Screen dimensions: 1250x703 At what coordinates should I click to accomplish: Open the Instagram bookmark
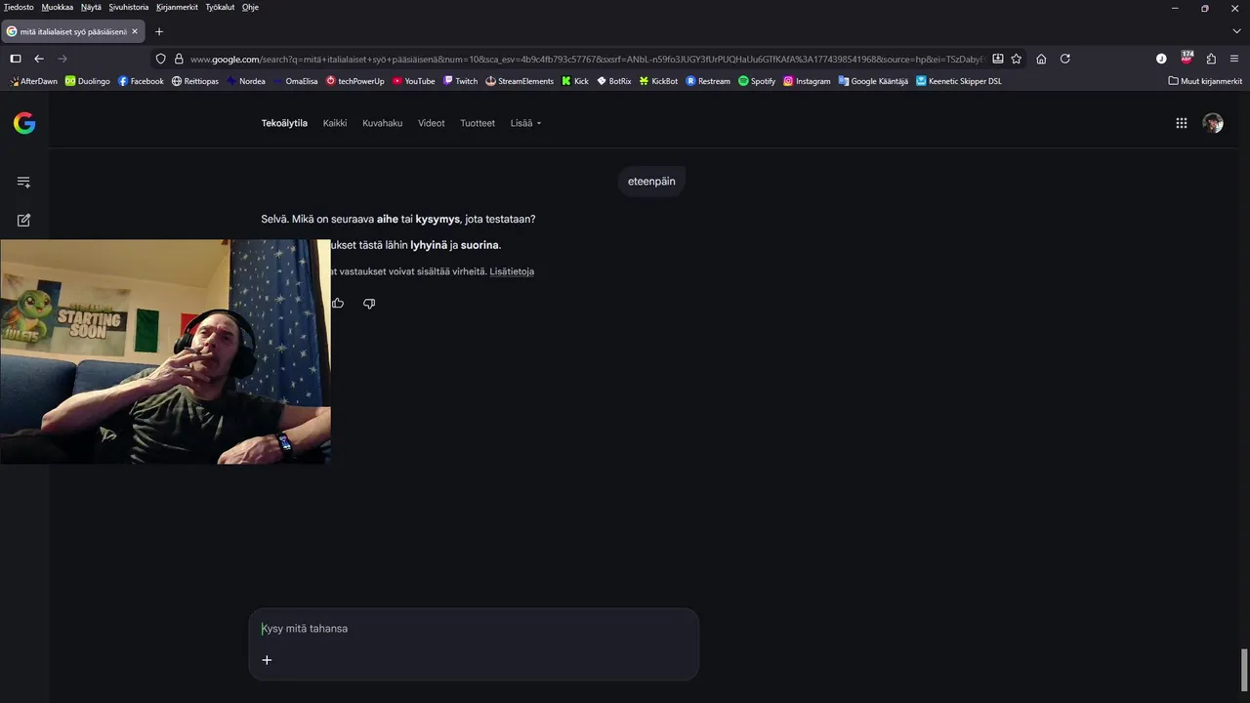tap(807, 81)
